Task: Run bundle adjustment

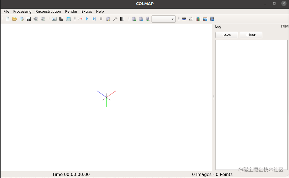Action: pyautogui.click(x=108, y=19)
